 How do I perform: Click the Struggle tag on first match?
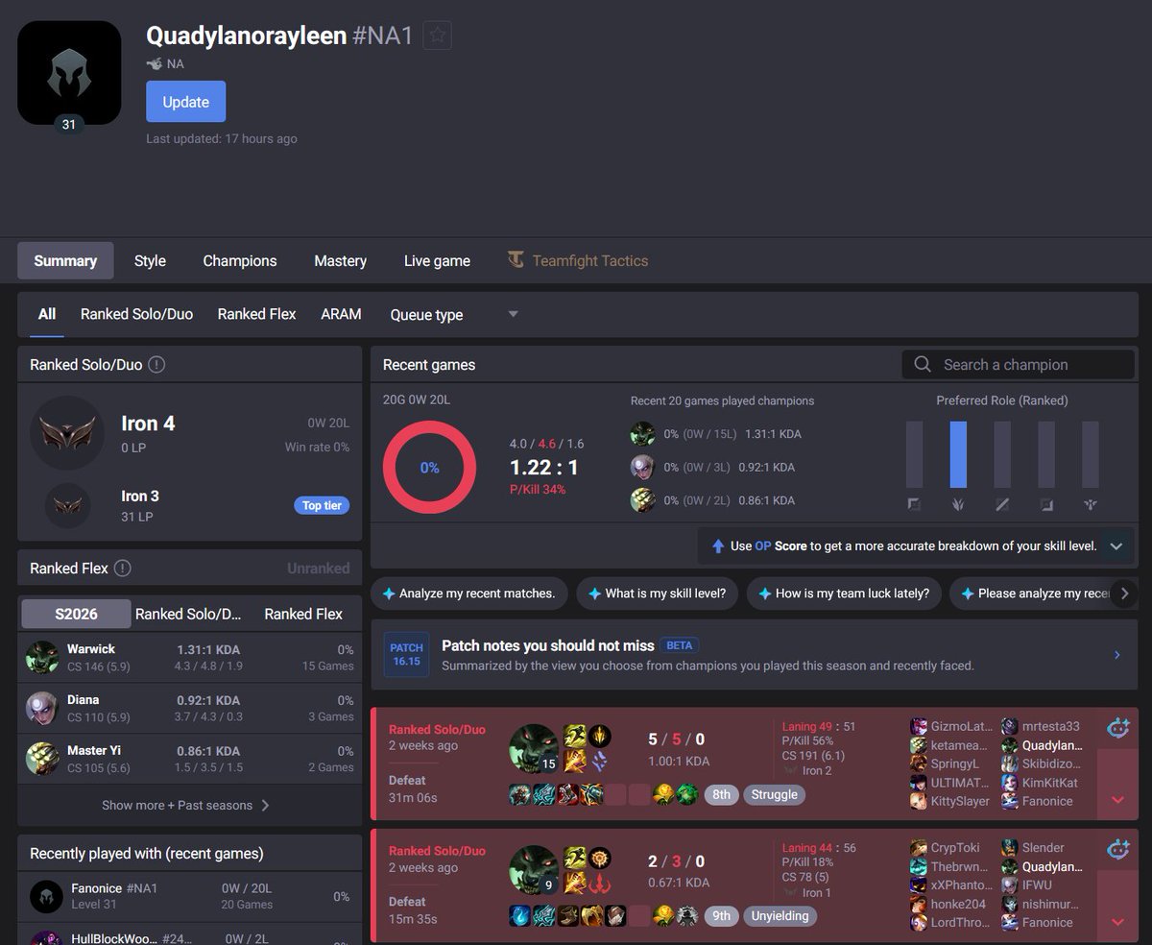coord(775,794)
